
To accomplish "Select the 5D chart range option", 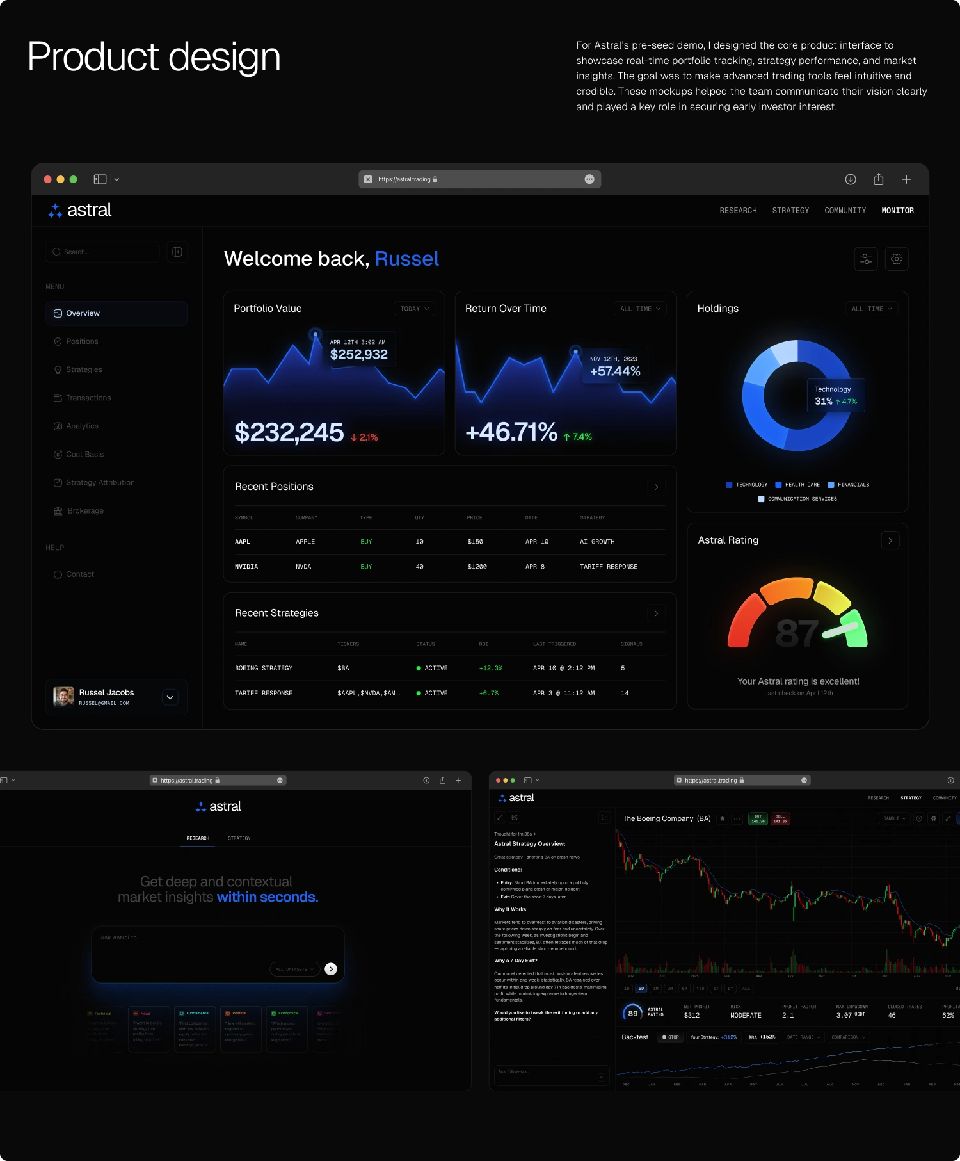I will 641,988.
